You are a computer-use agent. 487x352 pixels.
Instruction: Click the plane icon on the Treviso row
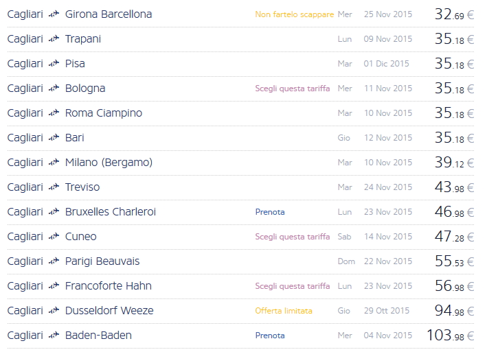54,187
